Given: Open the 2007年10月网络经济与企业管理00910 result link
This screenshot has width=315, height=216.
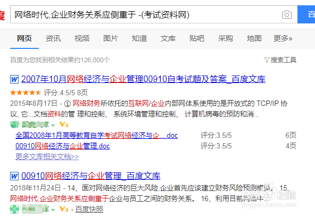Looking at the screenshot, I should point(143,79).
